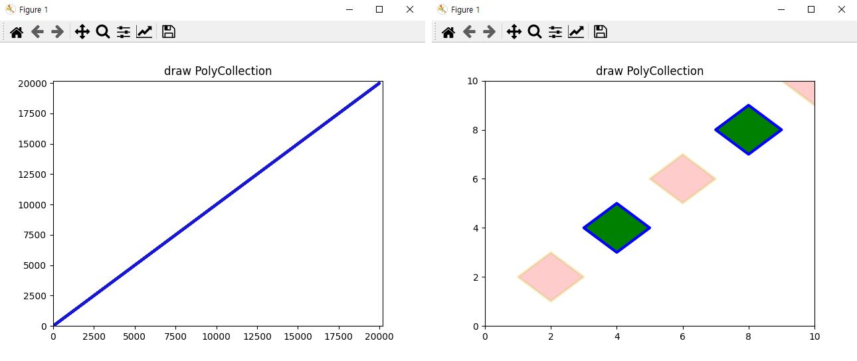
Task: Click y-axis label 7500 in left plot
Action: pos(36,235)
